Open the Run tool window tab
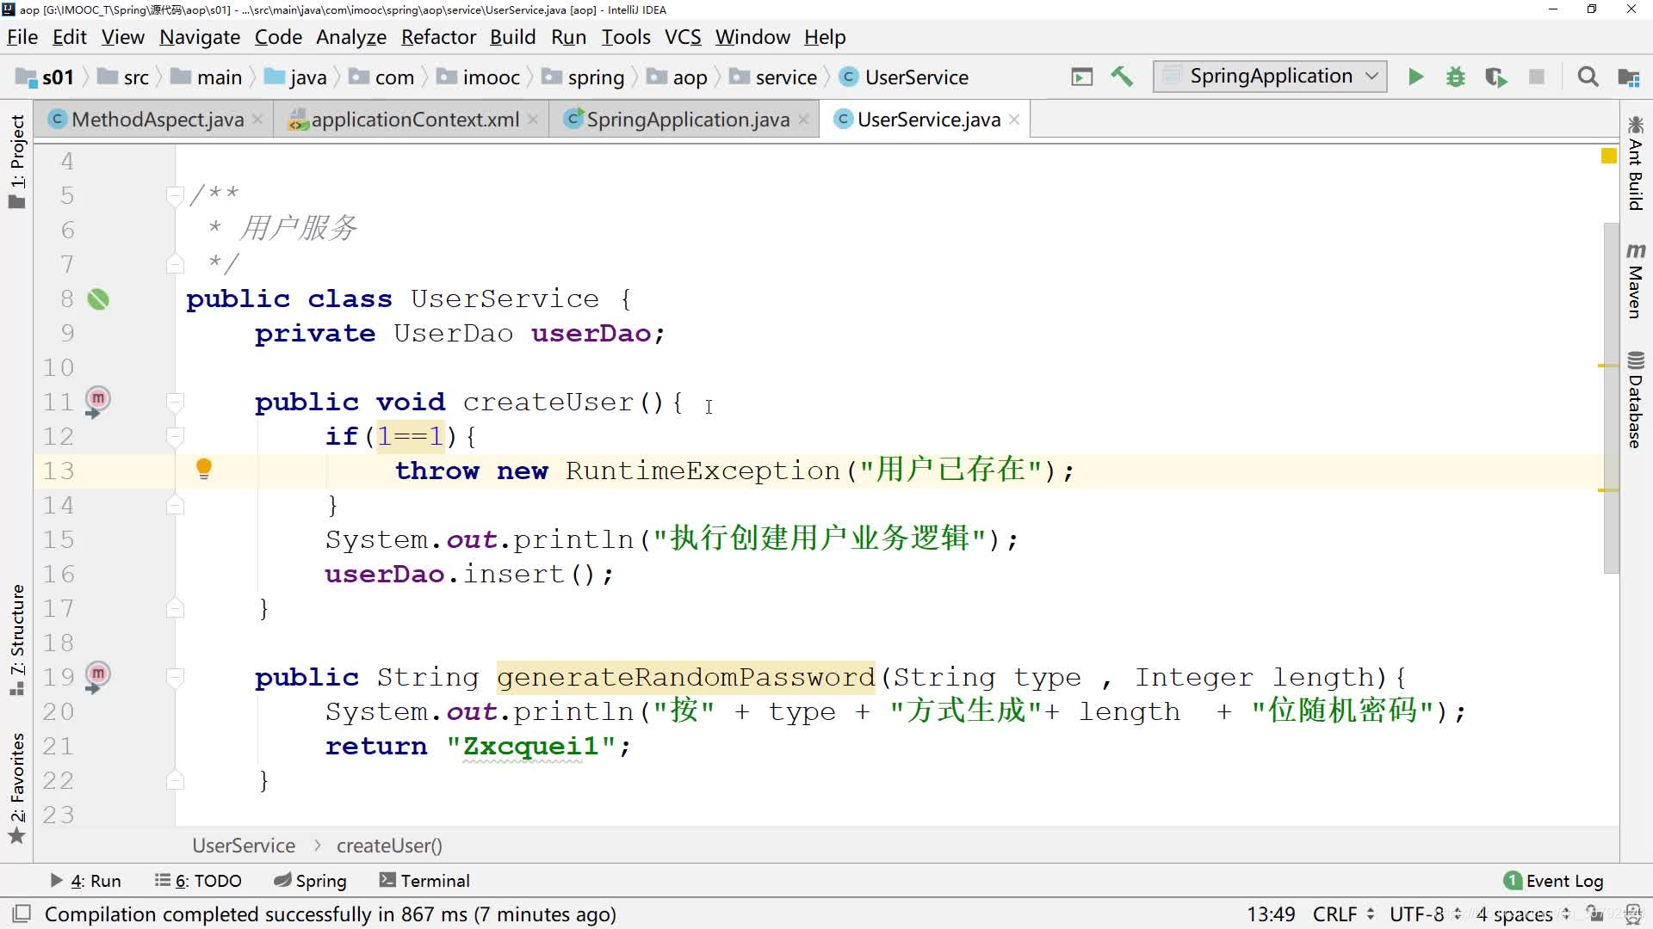Image resolution: width=1653 pixels, height=929 pixels. (x=85, y=880)
